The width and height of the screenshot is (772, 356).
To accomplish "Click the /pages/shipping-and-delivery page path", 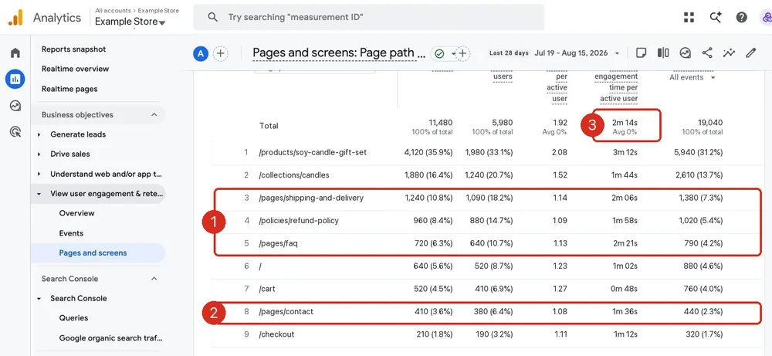I will pyautogui.click(x=311, y=198).
